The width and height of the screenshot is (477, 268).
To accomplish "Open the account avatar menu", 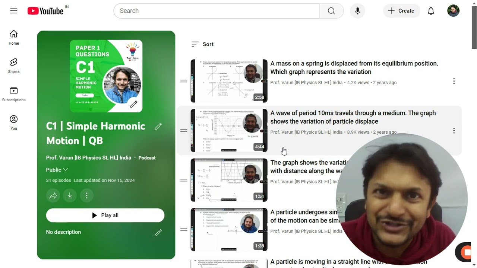I will (453, 11).
